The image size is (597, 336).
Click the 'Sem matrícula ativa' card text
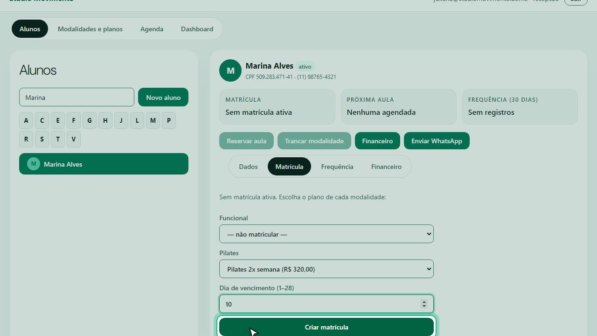pos(258,112)
